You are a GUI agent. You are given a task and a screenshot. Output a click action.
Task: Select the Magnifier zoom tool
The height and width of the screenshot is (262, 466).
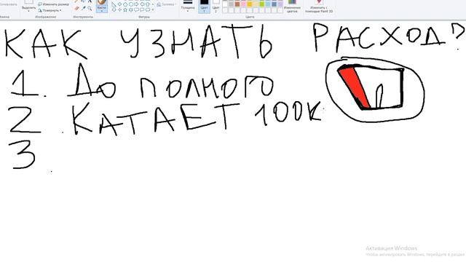point(90,8)
